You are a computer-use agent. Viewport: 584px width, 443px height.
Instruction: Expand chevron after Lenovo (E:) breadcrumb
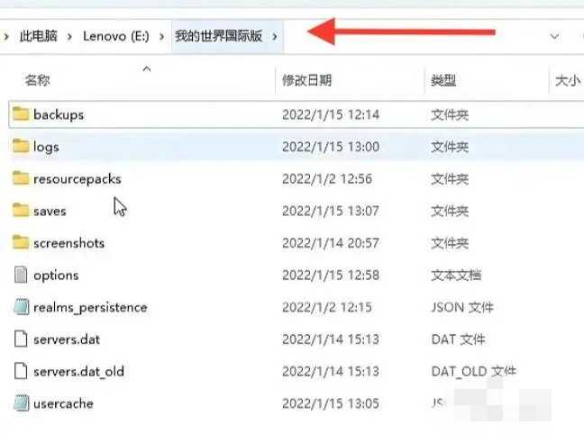click(x=161, y=36)
